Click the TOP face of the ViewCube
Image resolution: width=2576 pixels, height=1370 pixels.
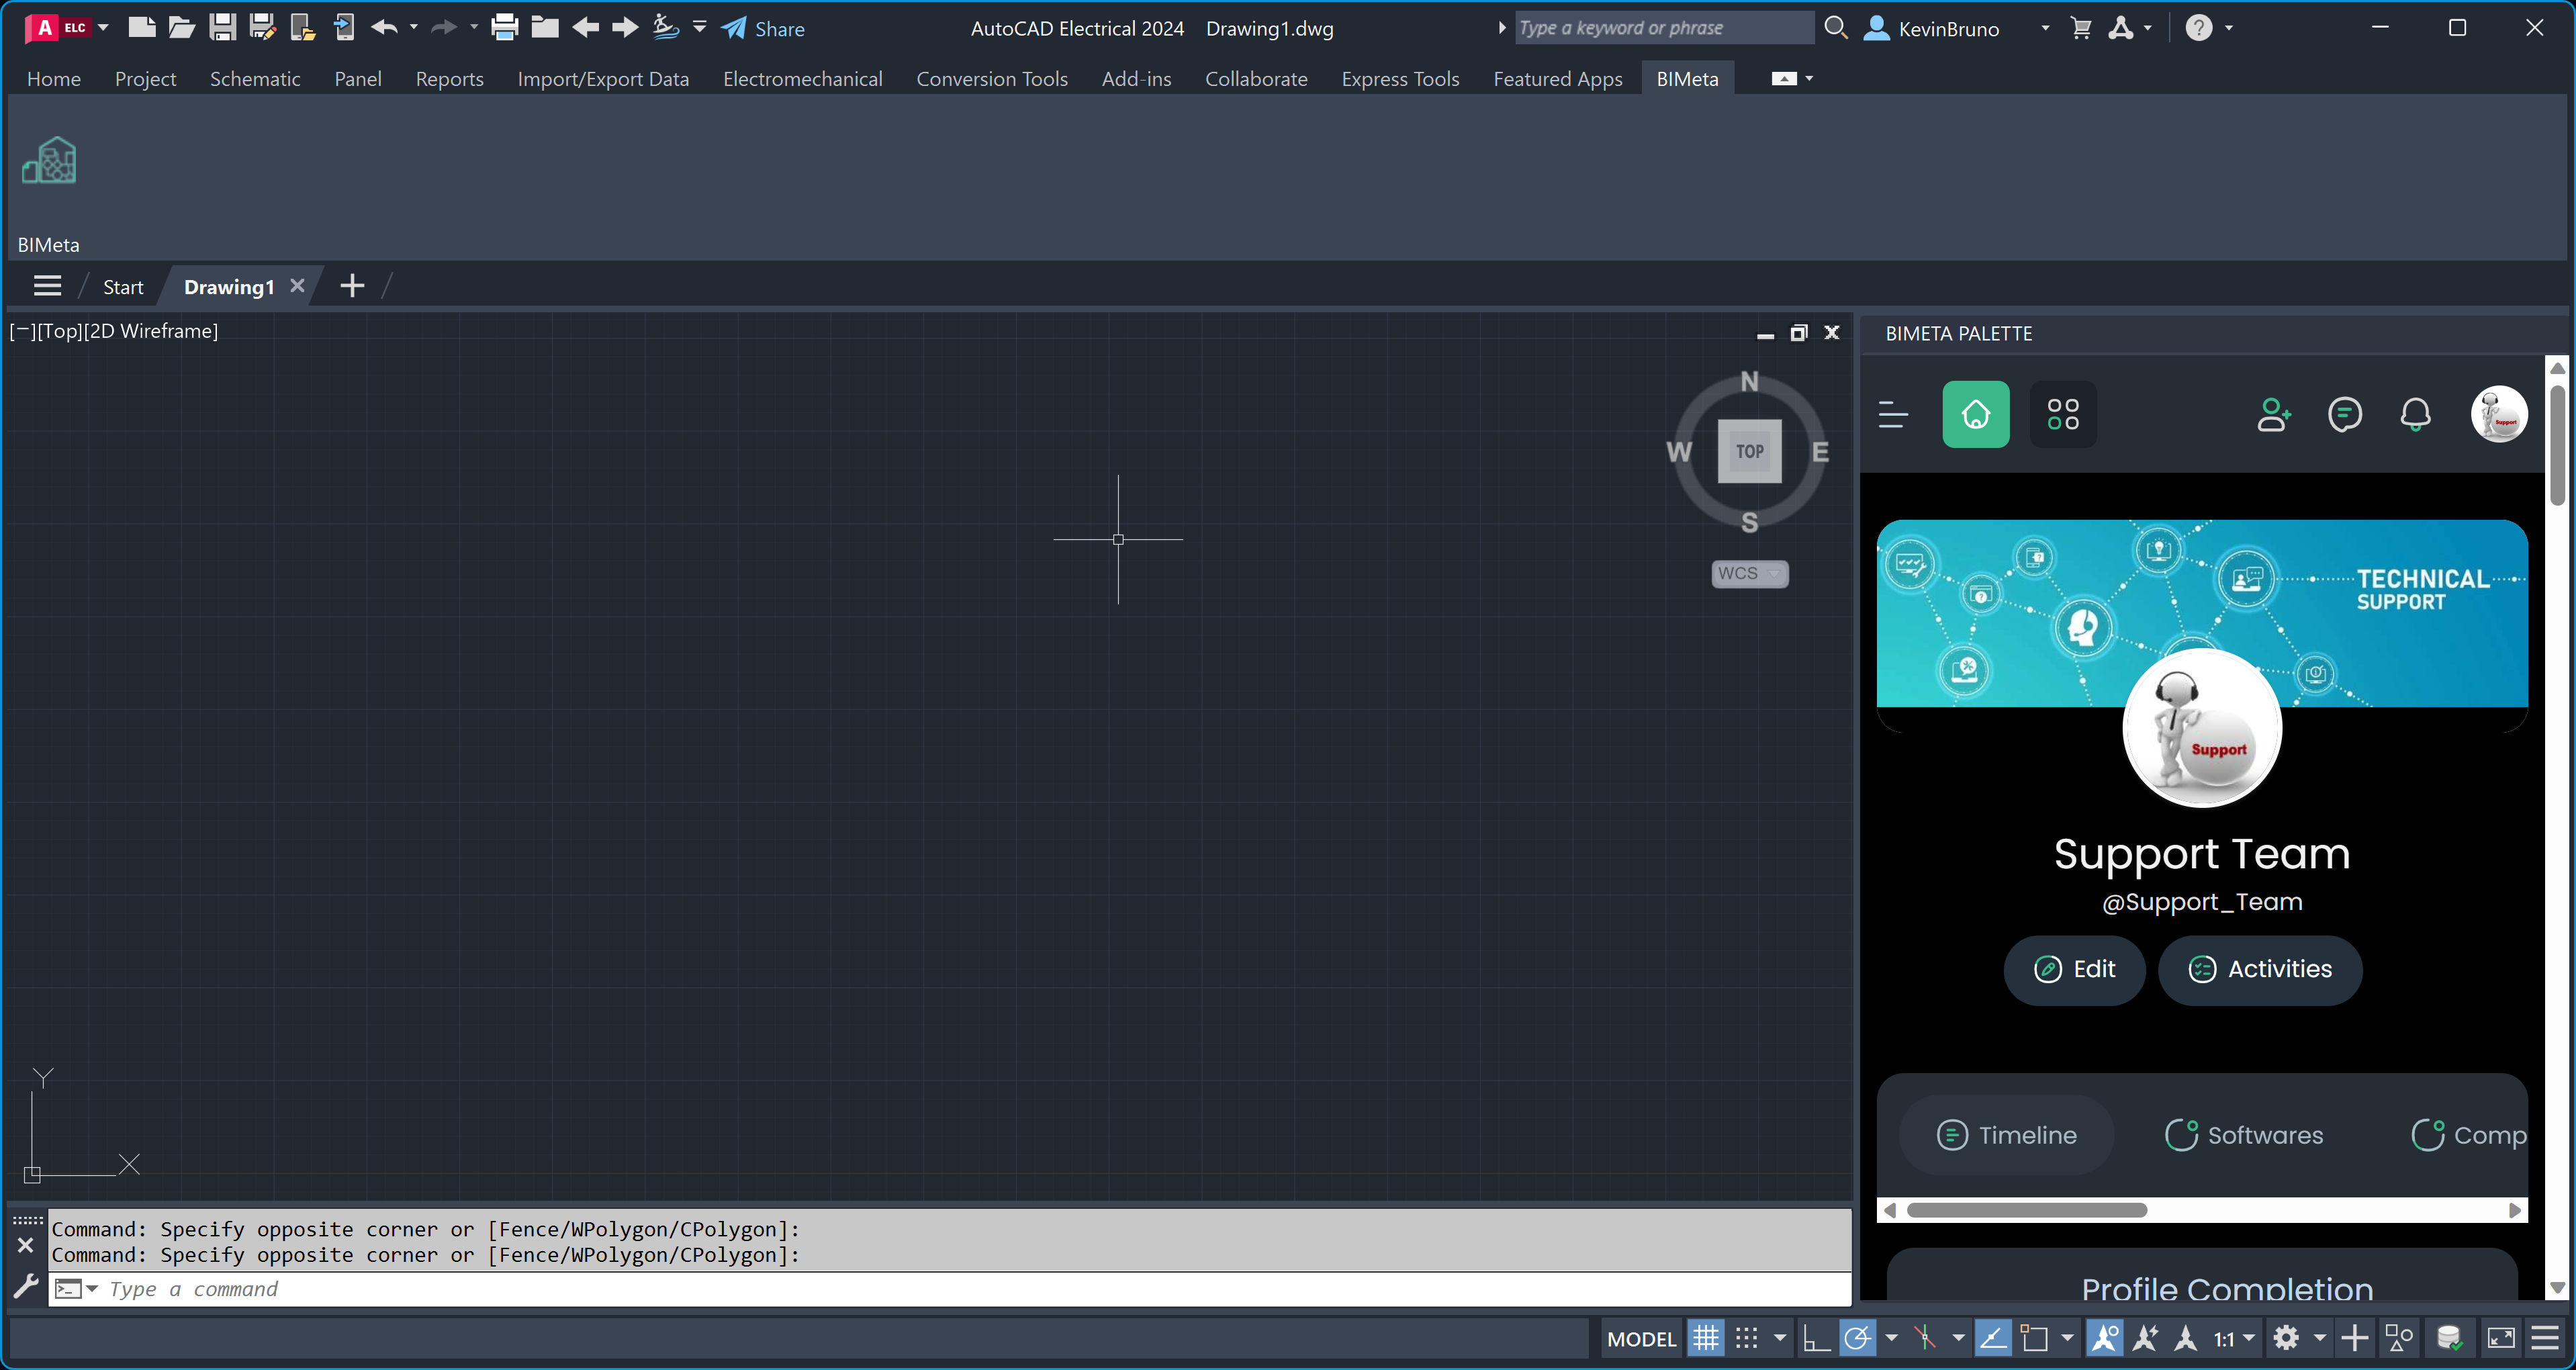click(1750, 451)
